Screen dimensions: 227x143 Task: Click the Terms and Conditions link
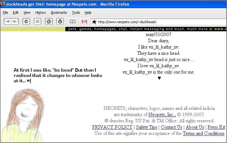point(204,133)
